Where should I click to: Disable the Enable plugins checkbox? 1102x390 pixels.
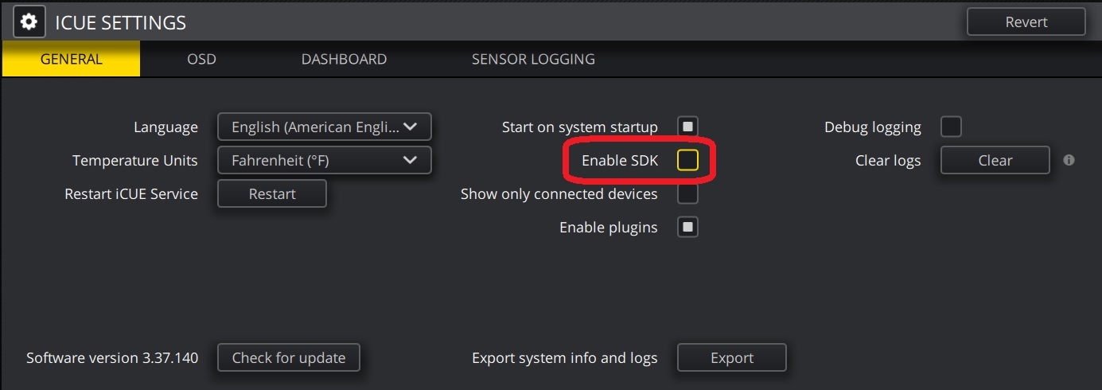(x=687, y=227)
